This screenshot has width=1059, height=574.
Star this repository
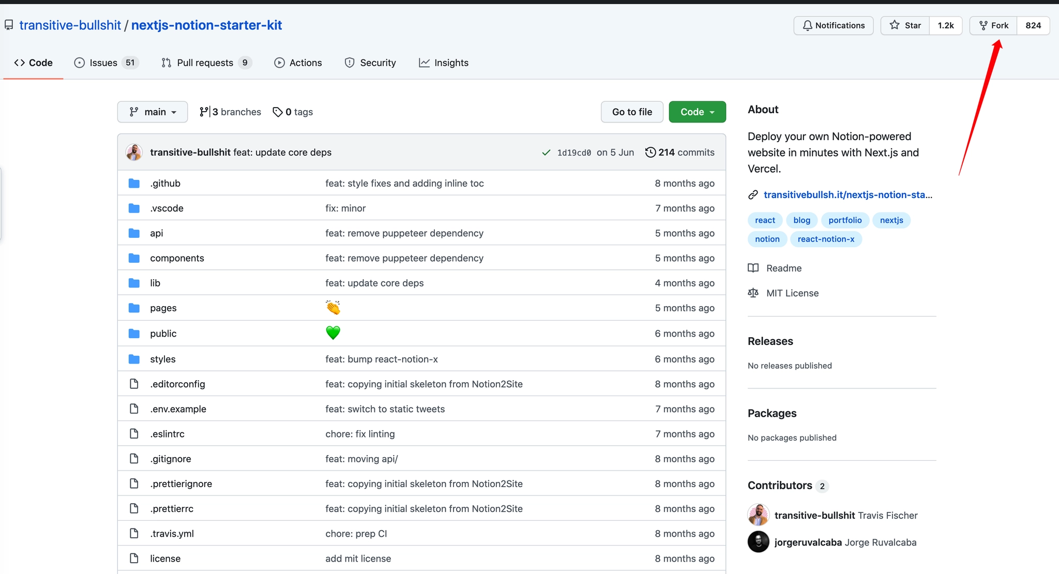(905, 25)
